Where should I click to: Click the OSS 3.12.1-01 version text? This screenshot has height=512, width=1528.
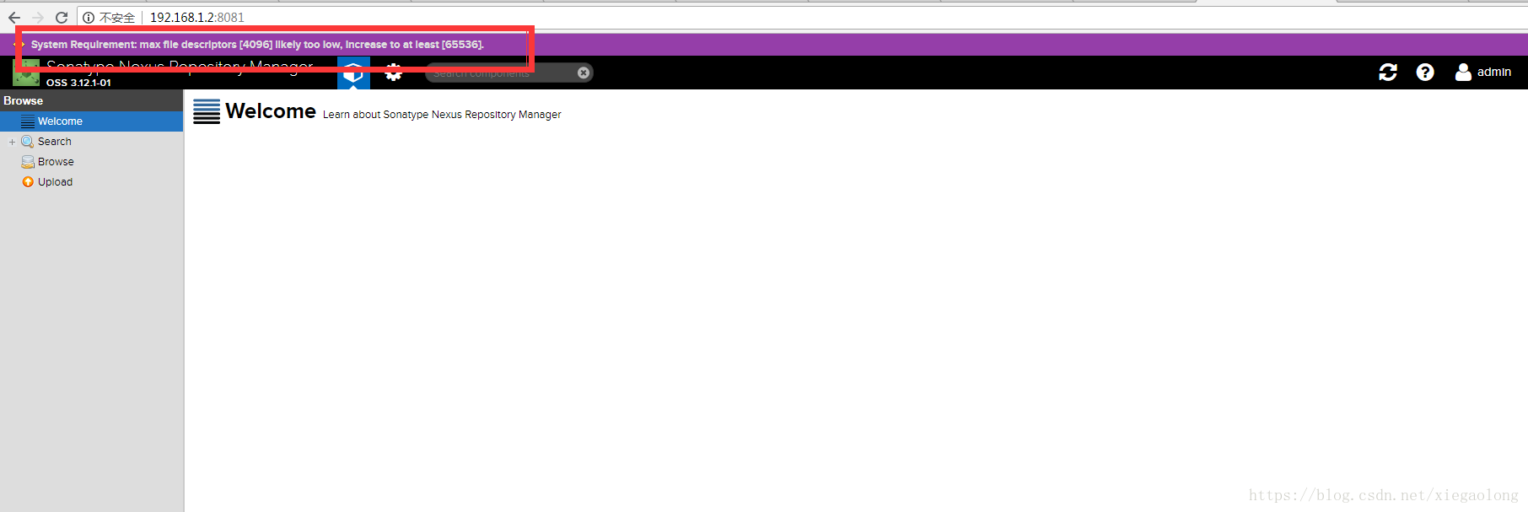(78, 83)
